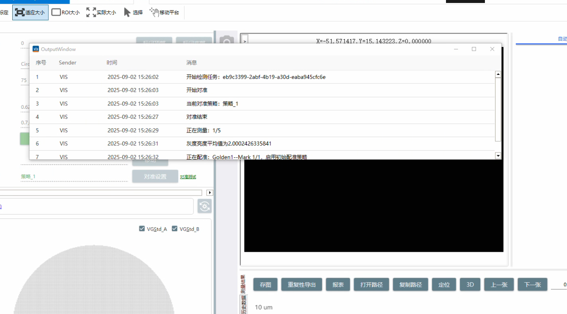Select the 适应大小 fit-size tool
The image size is (567, 314).
(30, 13)
